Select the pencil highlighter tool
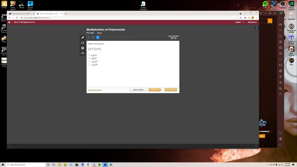 83,37
